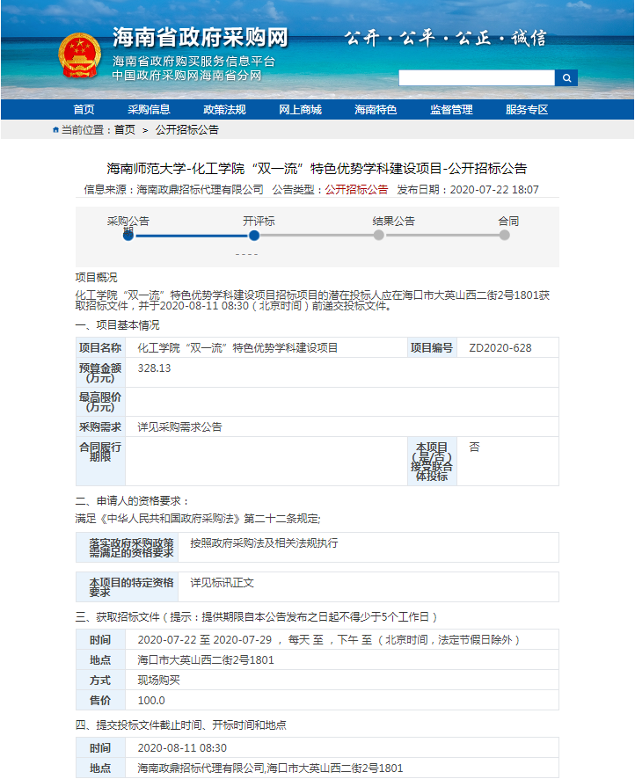Open the 监督管理 menu
Image resolution: width=635 pixels, height=779 pixels.
coord(451,109)
